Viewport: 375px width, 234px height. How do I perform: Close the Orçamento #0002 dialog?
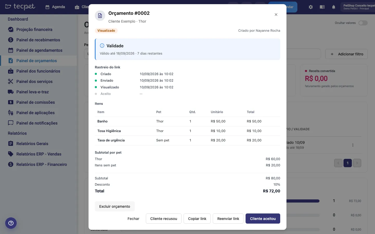pos(276,15)
